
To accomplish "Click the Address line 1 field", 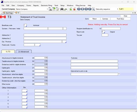I will 45,35.
